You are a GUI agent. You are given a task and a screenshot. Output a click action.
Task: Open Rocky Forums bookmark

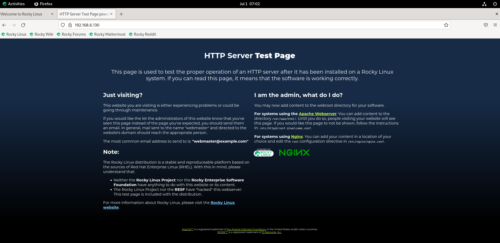click(71, 34)
